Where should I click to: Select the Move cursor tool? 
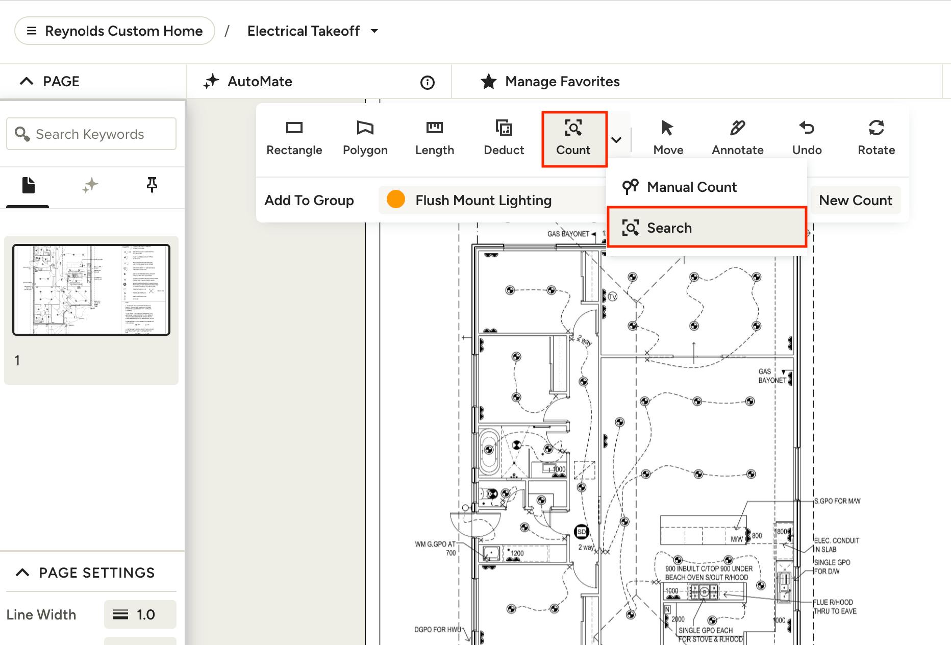(668, 138)
